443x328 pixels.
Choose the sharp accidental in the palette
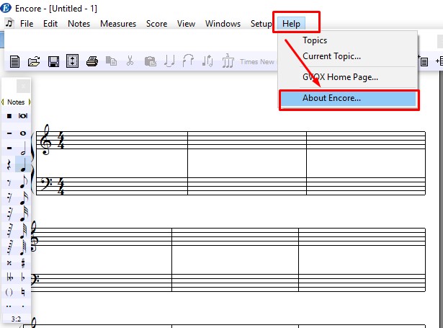click(23, 263)
